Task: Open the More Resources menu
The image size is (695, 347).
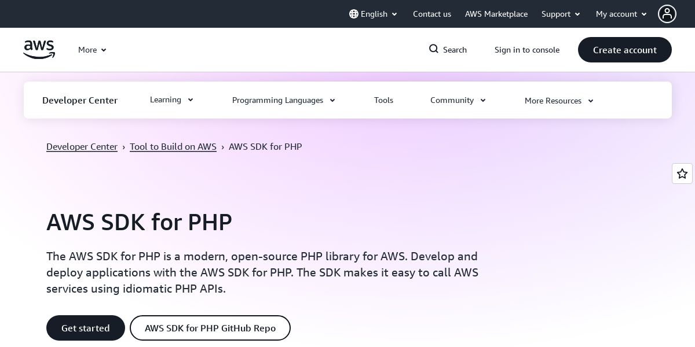Action: pos(558,101)
